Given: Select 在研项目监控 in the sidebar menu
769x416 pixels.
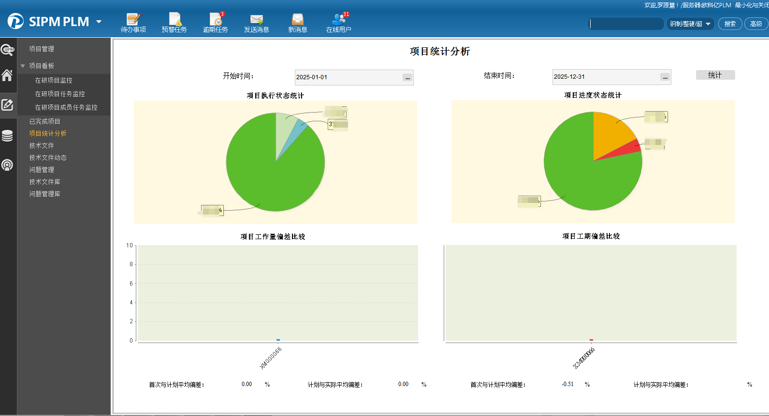Looking at the screenshot, I should pyautogui.click(x=54, y=80).
